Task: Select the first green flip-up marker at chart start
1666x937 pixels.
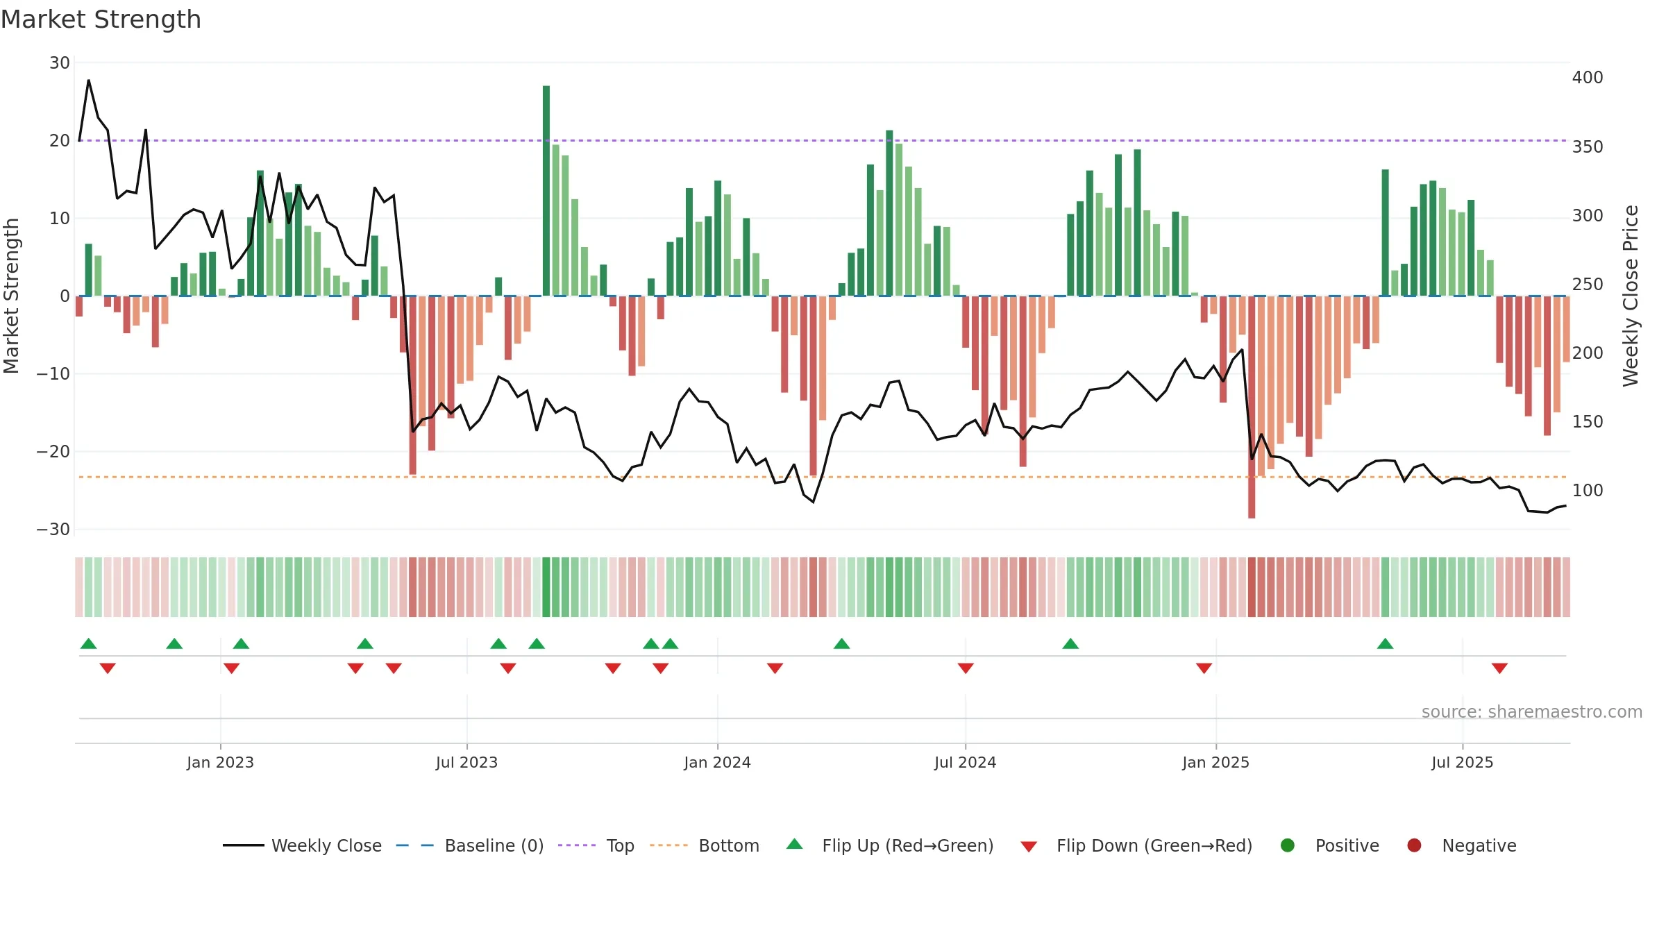Action: pos(89,643)
